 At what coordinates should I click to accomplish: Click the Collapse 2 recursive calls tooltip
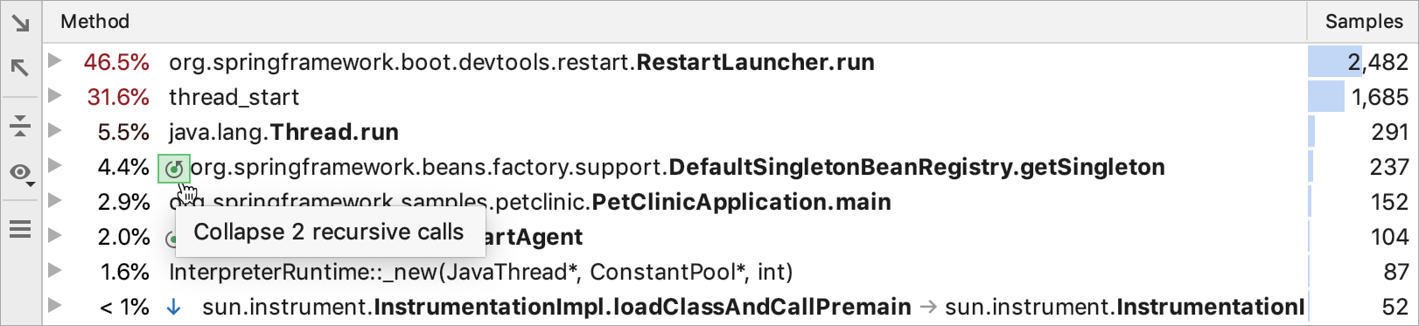(330, 232)
